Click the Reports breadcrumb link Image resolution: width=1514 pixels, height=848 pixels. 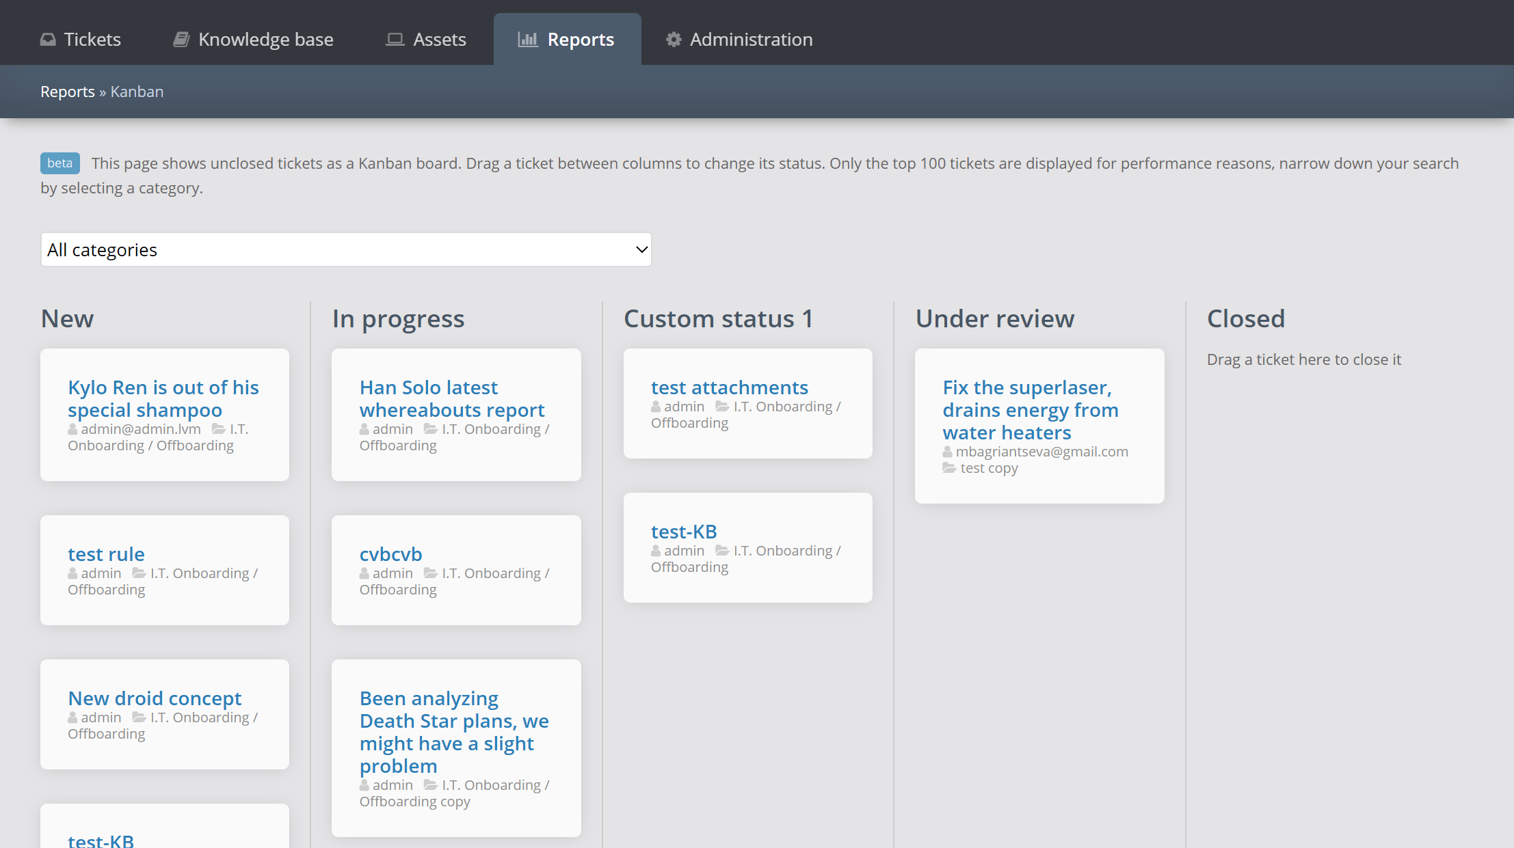click(x=67, y=91)
